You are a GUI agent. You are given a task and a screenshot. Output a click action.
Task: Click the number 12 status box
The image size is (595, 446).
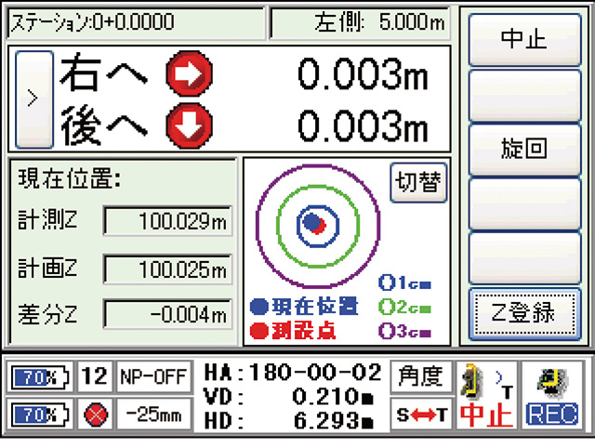coord(95,377)
